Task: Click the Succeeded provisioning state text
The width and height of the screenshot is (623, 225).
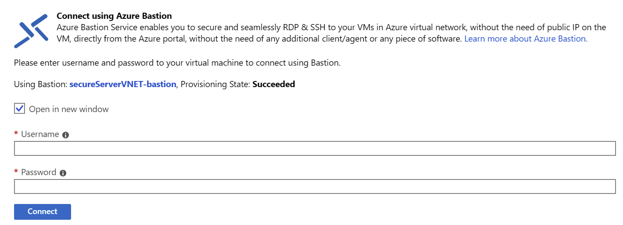Action: tap(274, 84)
